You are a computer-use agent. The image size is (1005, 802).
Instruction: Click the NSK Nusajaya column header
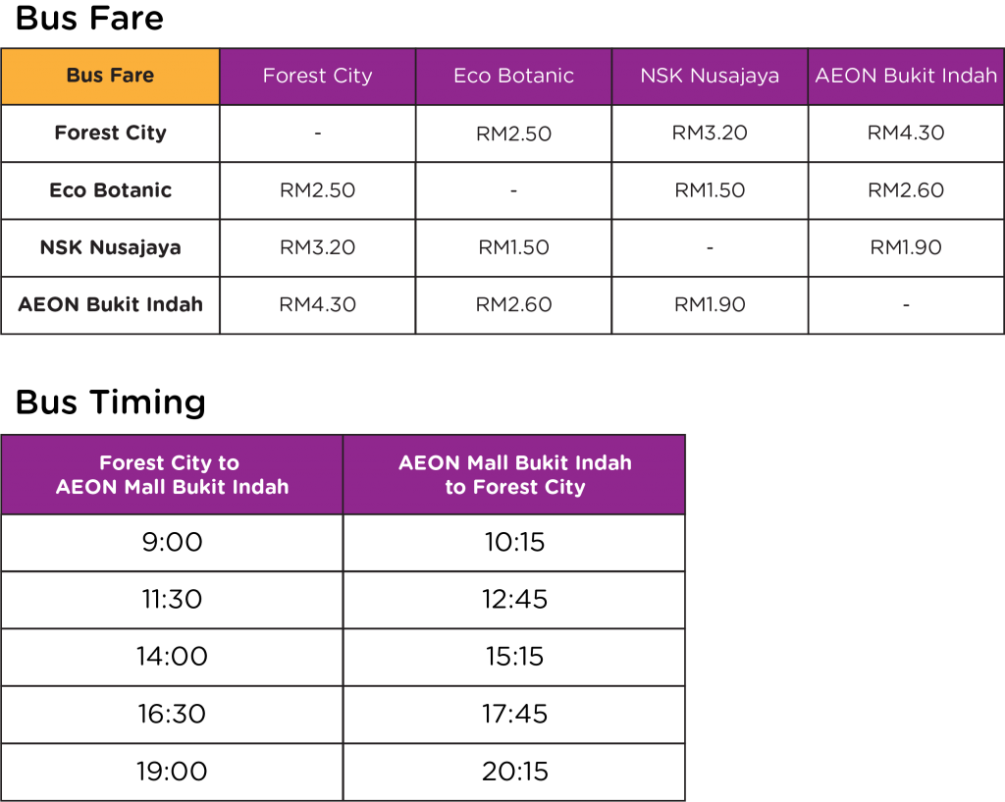coord(710,77)
